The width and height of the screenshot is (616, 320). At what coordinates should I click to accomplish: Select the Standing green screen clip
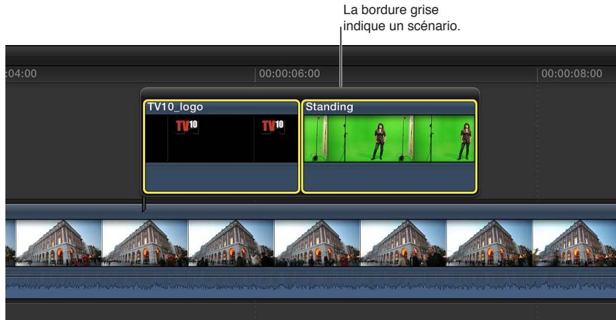coord(390,147)
